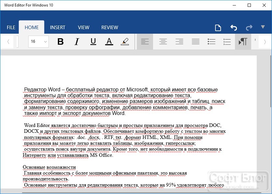Create a new document with page icon

(218, 28)
